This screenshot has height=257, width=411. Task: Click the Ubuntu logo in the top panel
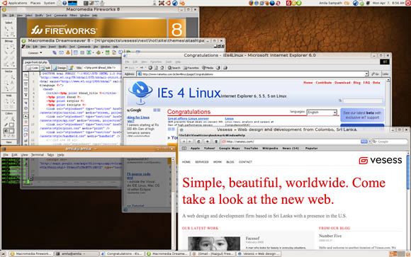[x=4, y=3]
